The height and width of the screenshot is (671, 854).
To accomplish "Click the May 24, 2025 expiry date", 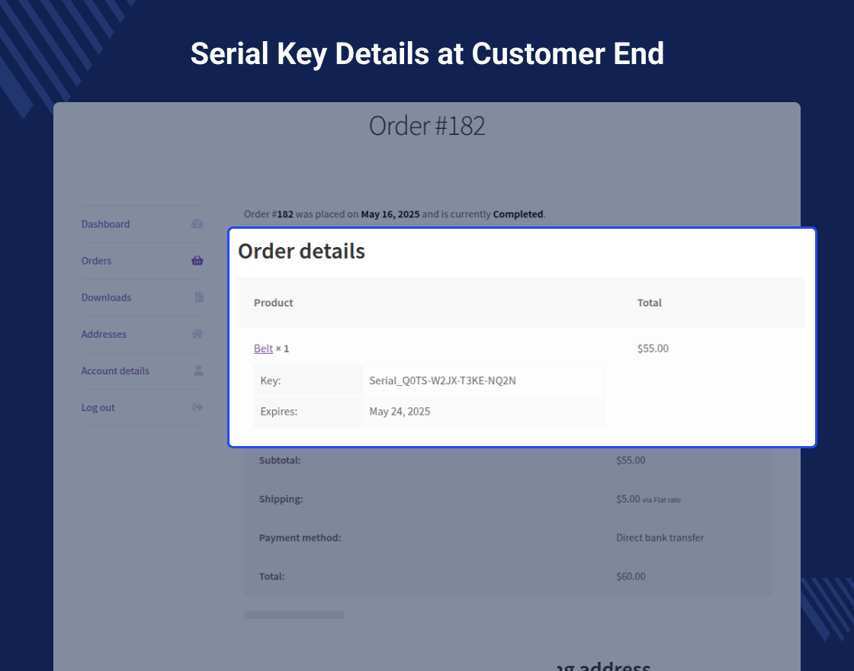I will point(400,412).
